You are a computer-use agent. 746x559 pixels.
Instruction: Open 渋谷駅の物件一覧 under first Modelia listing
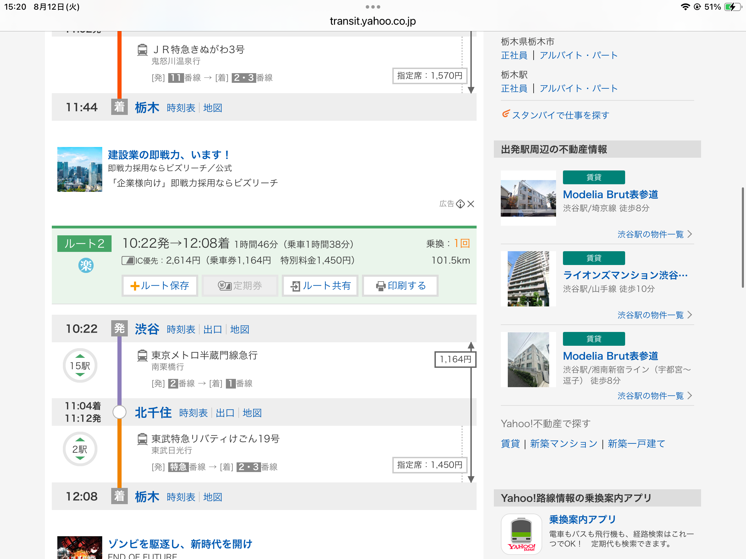click(655, 234)
